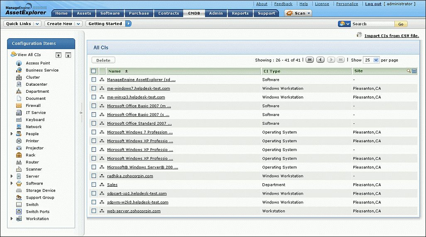Click the Scanner icon in sidebar

[x=19, y=169]
